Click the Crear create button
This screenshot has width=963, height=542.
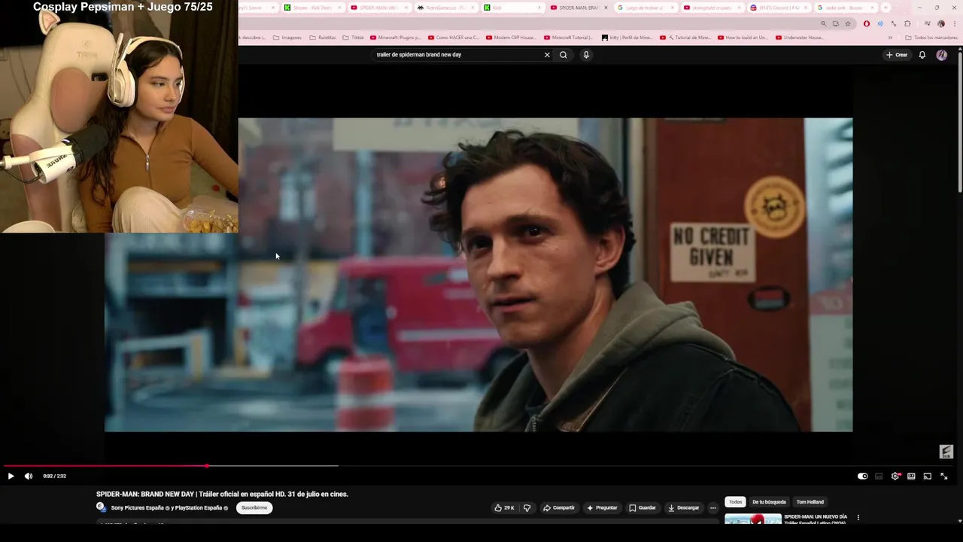(897, 55)
